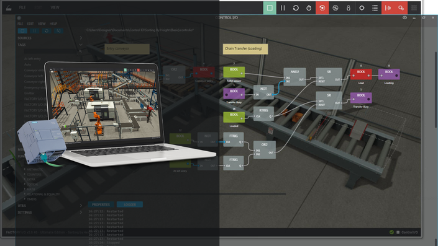Image resolution: width=438 pixels, height=246 pixels.
Task: Expand the SOURCES section chevron
Action: coord(81,38)
